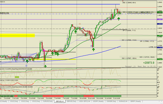Click green up arrow below 10 Jul 11:00 low
Screen dimensions: 163x104
pyautogui.click(x=93, y=50)
